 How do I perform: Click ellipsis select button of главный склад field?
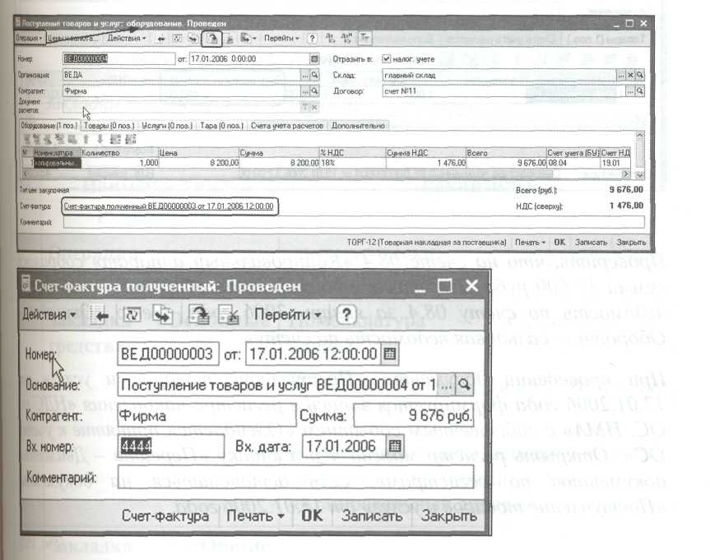621,75
